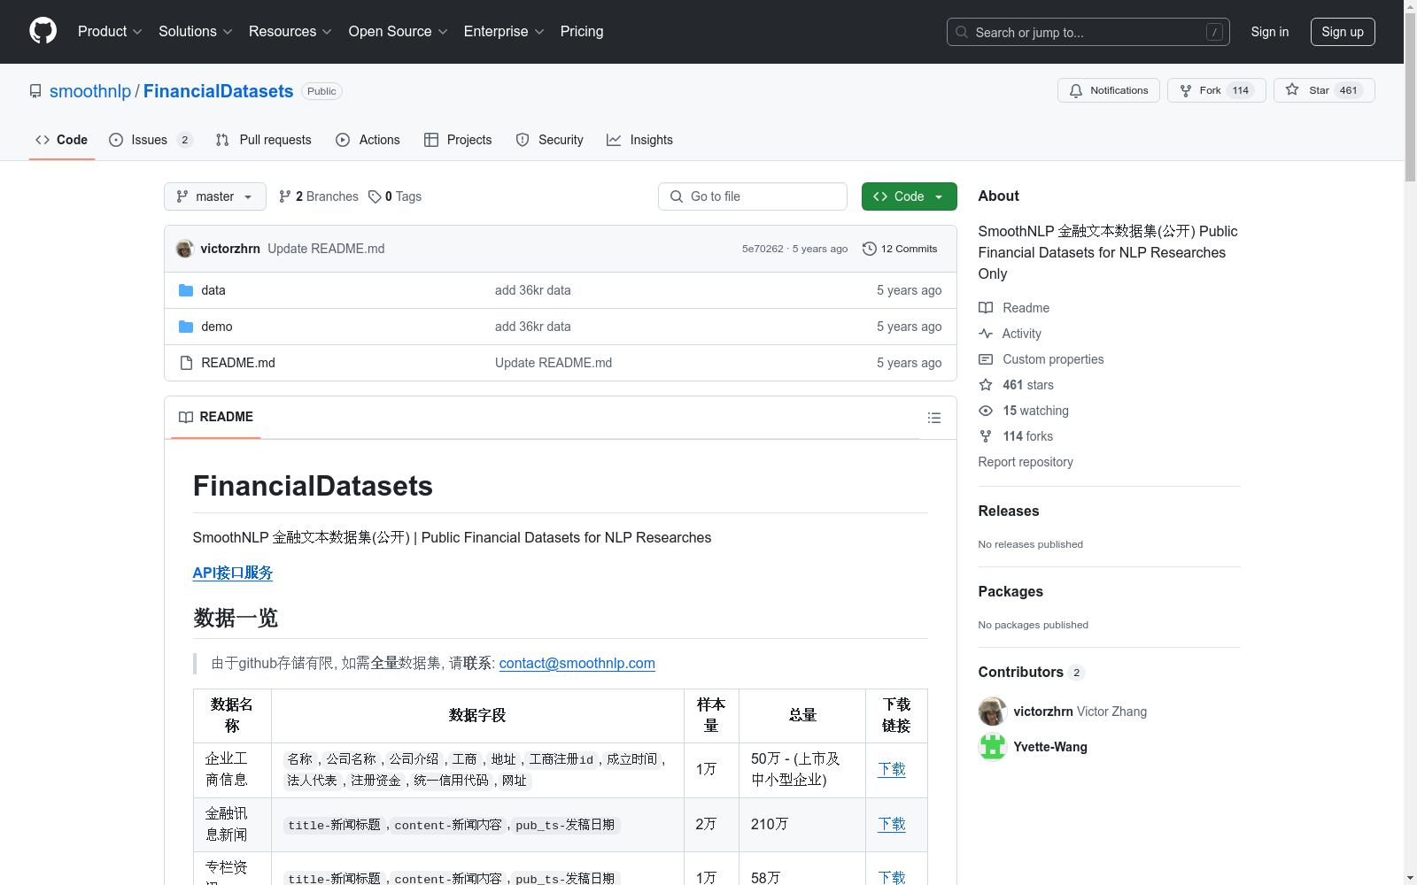Open the green Code dropdown
The height and width of the screenshot is (885, 1417).
tap(910, 196)
